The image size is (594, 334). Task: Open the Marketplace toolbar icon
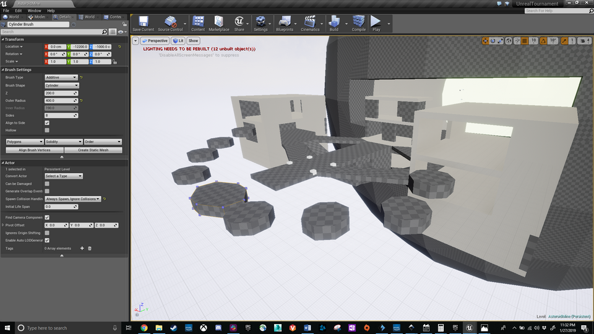(x=218, y=24)
